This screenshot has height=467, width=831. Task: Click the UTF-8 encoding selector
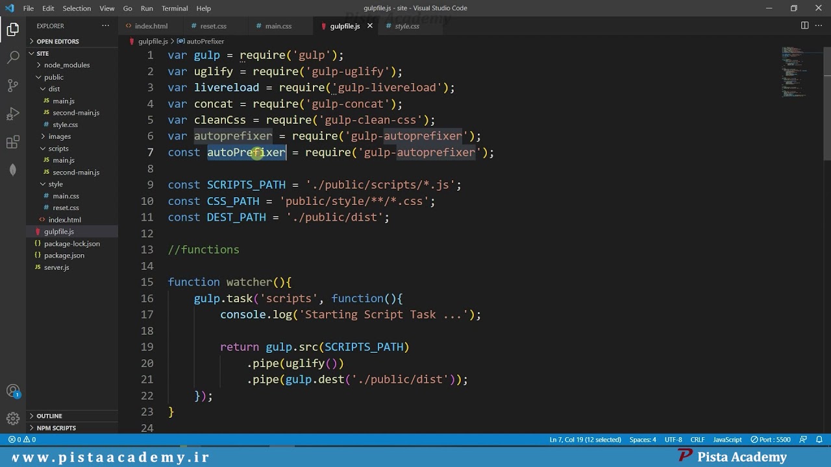[673, 440]
